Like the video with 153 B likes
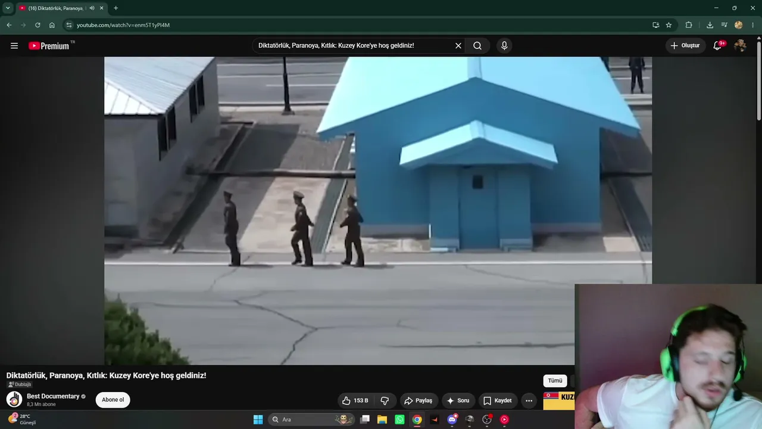Viewport: 762px width, 429px height. click(355, 400)
